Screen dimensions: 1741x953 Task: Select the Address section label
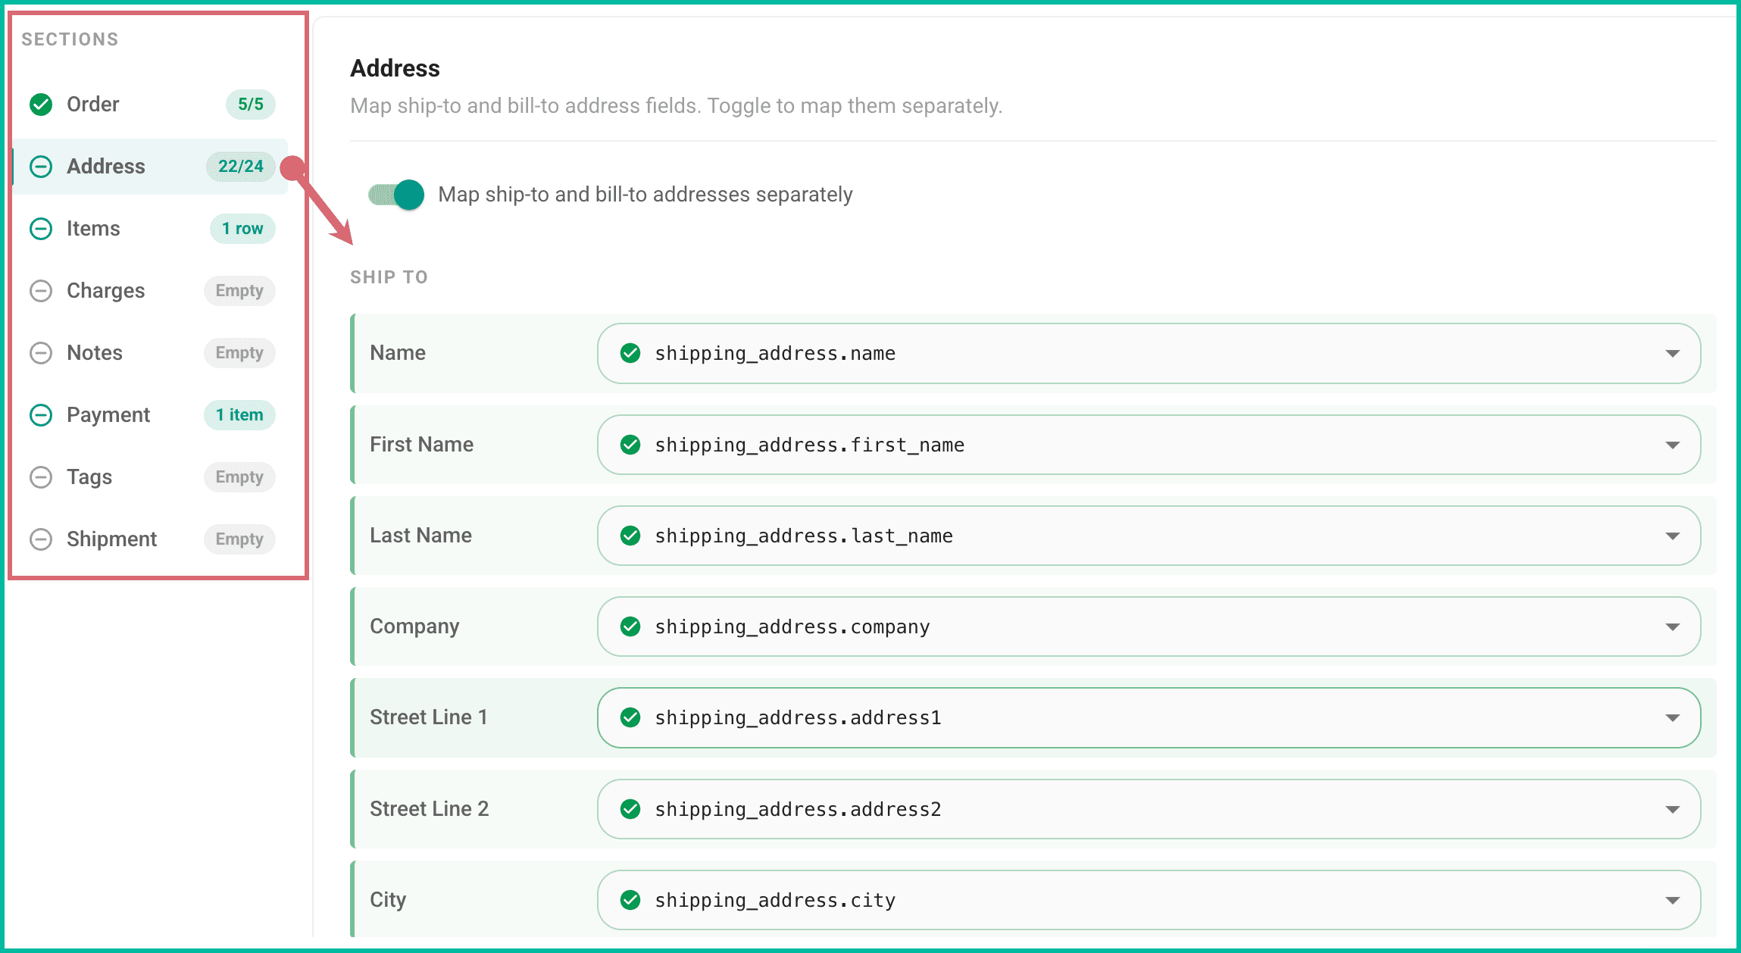[105, 167]
